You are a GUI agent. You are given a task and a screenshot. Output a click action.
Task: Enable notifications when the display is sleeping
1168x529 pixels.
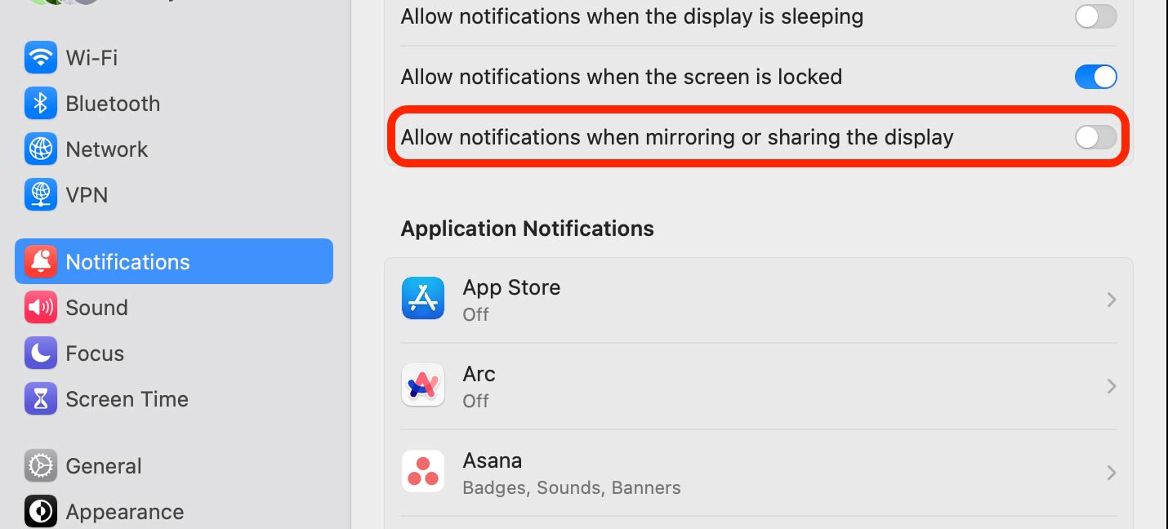click(1095, 16)
